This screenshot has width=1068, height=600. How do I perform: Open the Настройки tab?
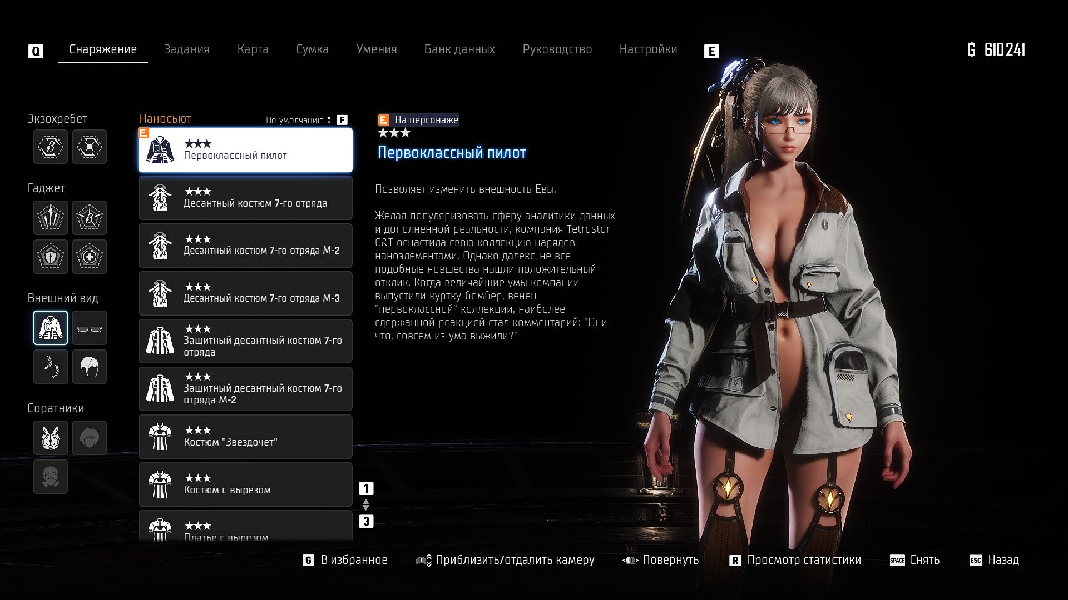648,49
